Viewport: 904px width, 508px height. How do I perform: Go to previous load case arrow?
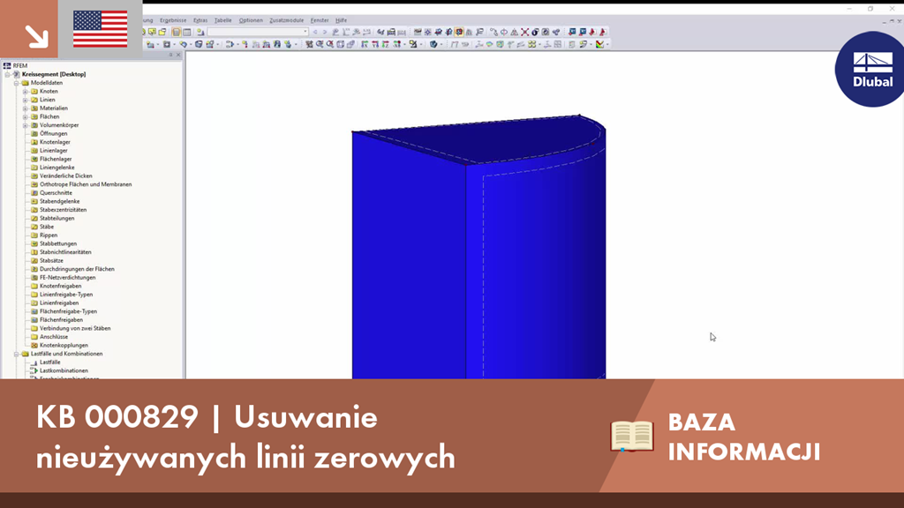pos(315,33)
